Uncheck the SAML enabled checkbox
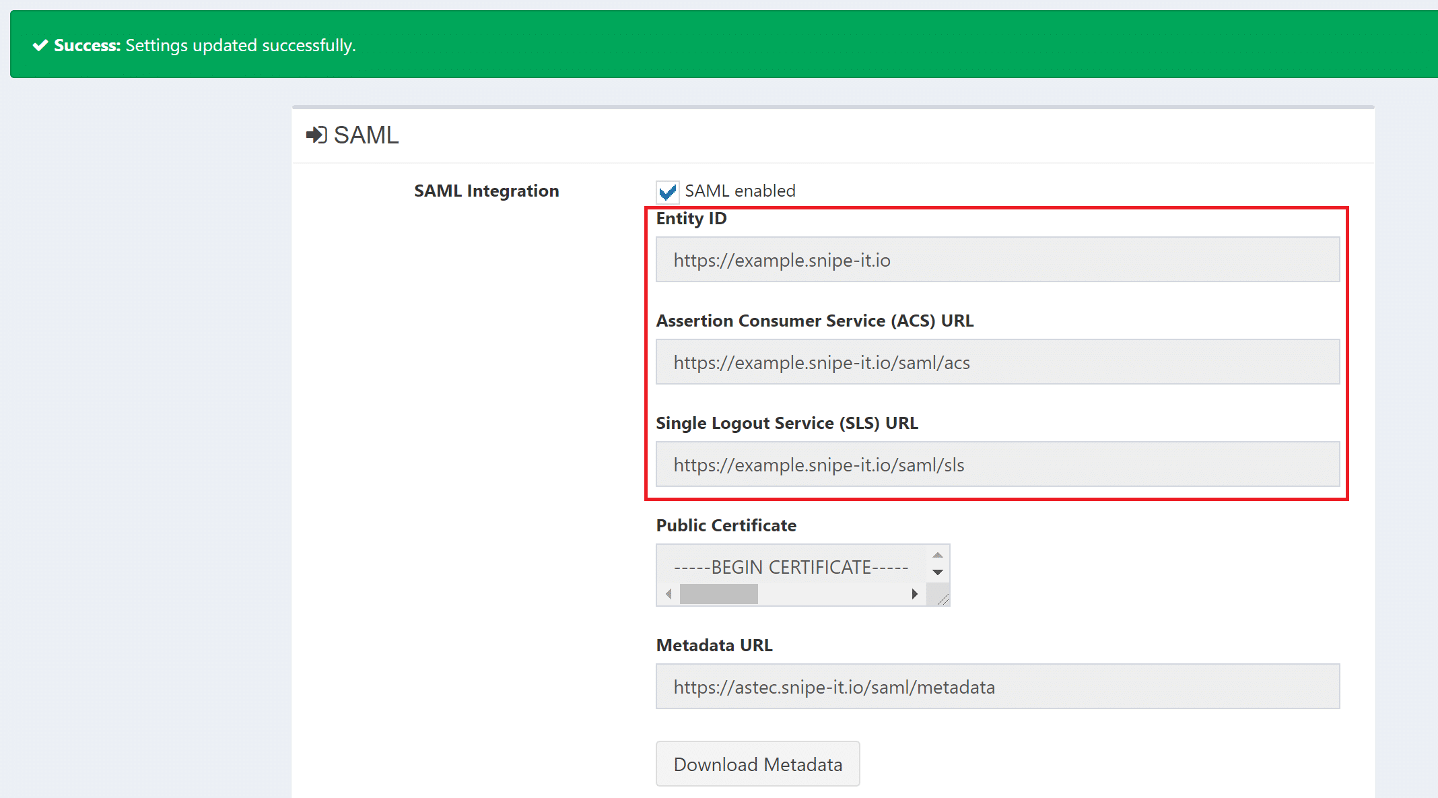The height and width of the screenshot is (798, 1438). pyautogui.click(x=667, y=192)
